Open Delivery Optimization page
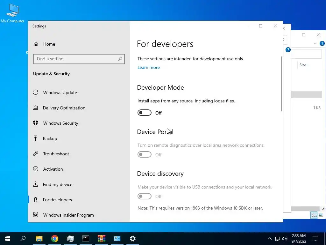Image resolution: width=326 pixels, height=245 pixels. pos(64,108)
